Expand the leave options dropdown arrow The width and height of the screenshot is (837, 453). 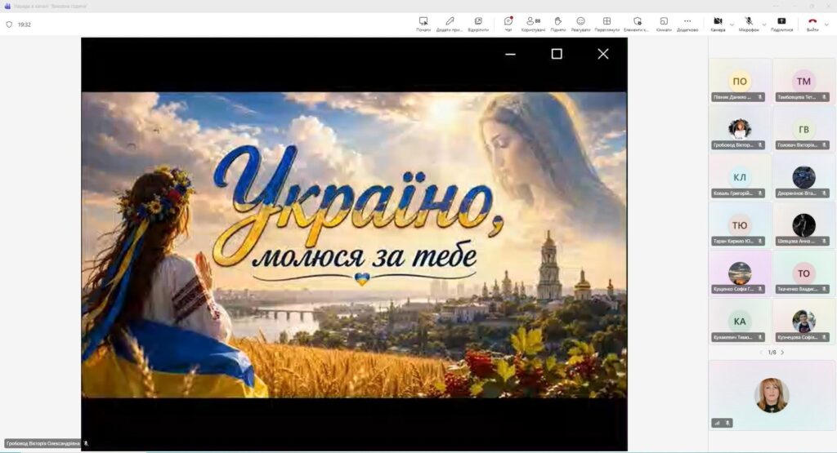[827, 24]
